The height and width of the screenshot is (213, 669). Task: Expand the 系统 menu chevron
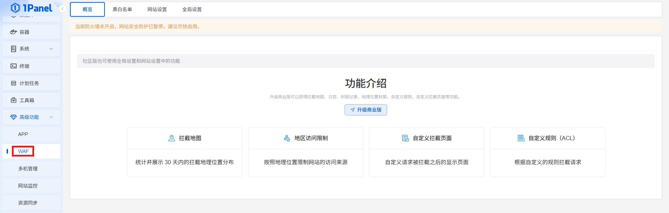(x=51, y=49)
